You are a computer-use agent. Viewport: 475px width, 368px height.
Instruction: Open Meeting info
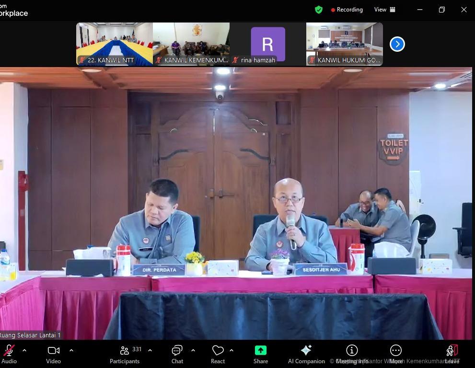click(352, 354)
